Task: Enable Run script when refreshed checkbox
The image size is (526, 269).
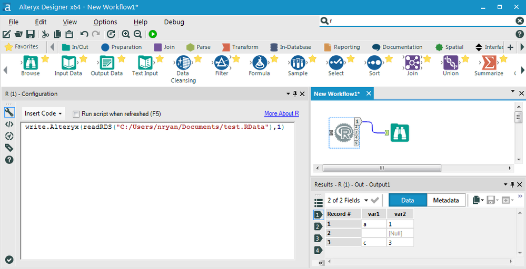Action: 76,114
